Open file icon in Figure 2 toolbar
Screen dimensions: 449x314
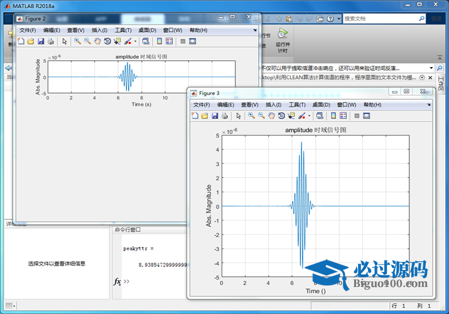[31, 41]
